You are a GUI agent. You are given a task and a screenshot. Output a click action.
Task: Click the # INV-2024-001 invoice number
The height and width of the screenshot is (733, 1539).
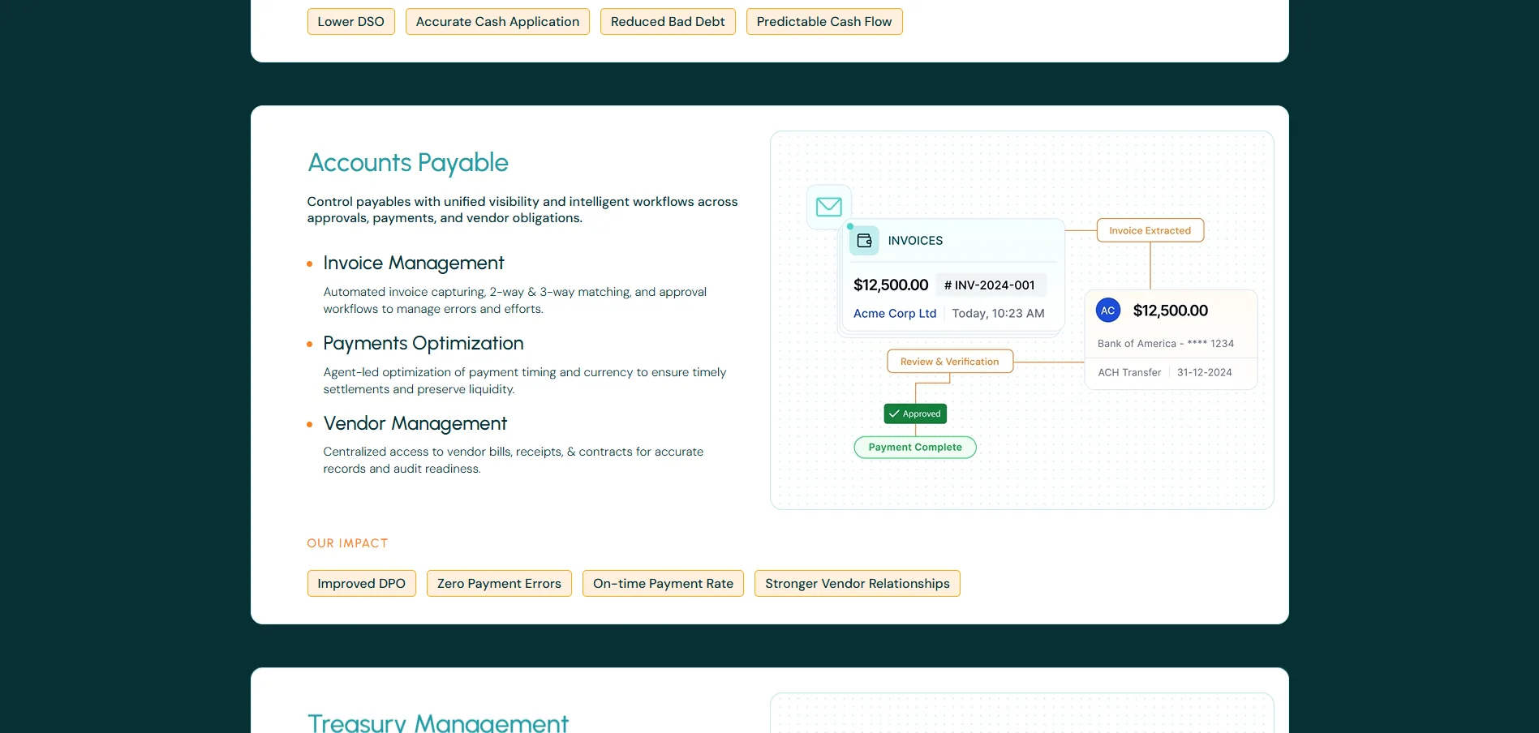[x=990, y=285]
